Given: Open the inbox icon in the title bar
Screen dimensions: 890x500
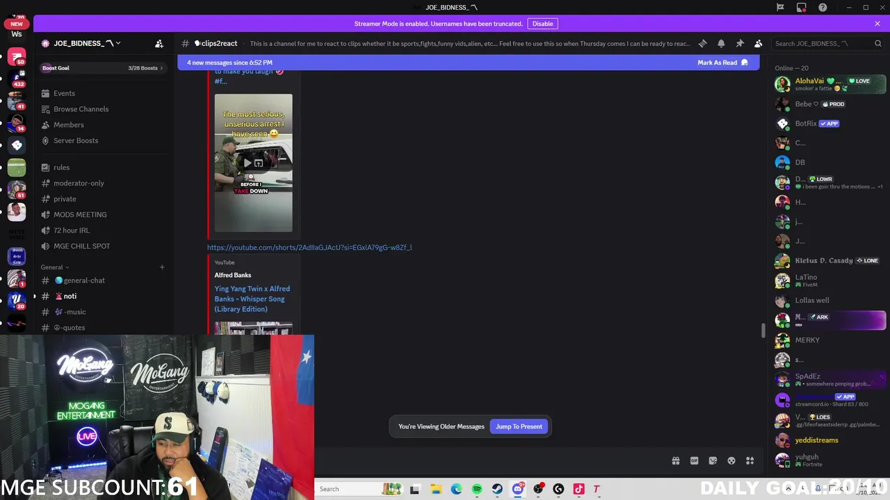Looking at the screenshot, I should [802, 8].
